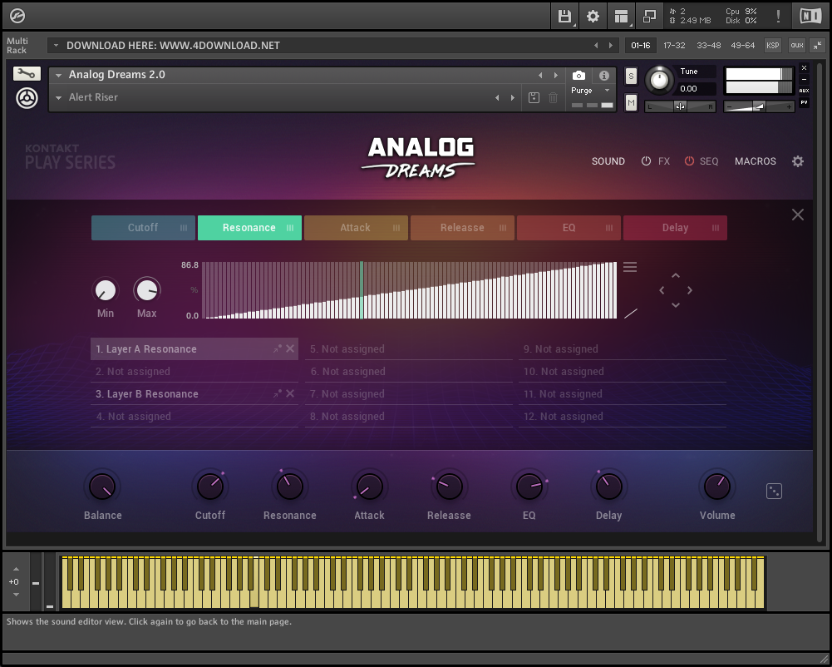This screenshot has width=832, height=667.
Task: Save the current snapshot icon
Action: pos(534,97)
